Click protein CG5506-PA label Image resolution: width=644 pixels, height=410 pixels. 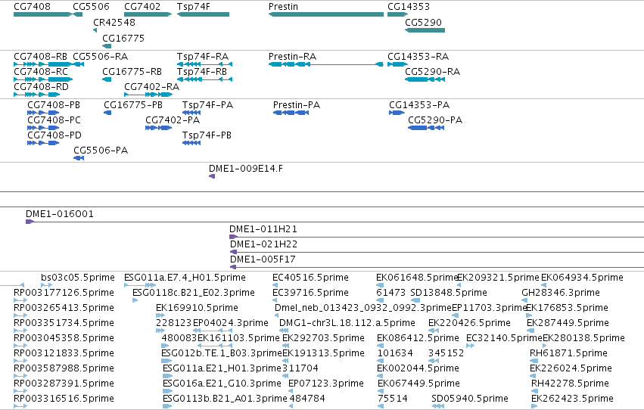101,151
